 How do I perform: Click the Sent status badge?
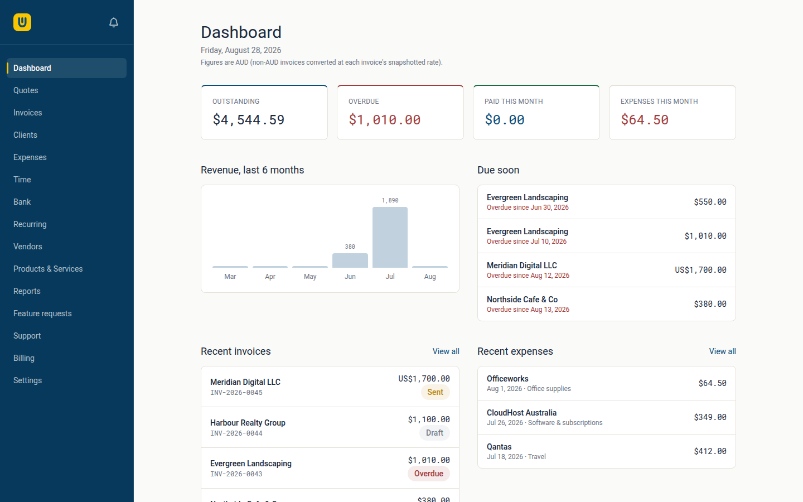point(435,392)
